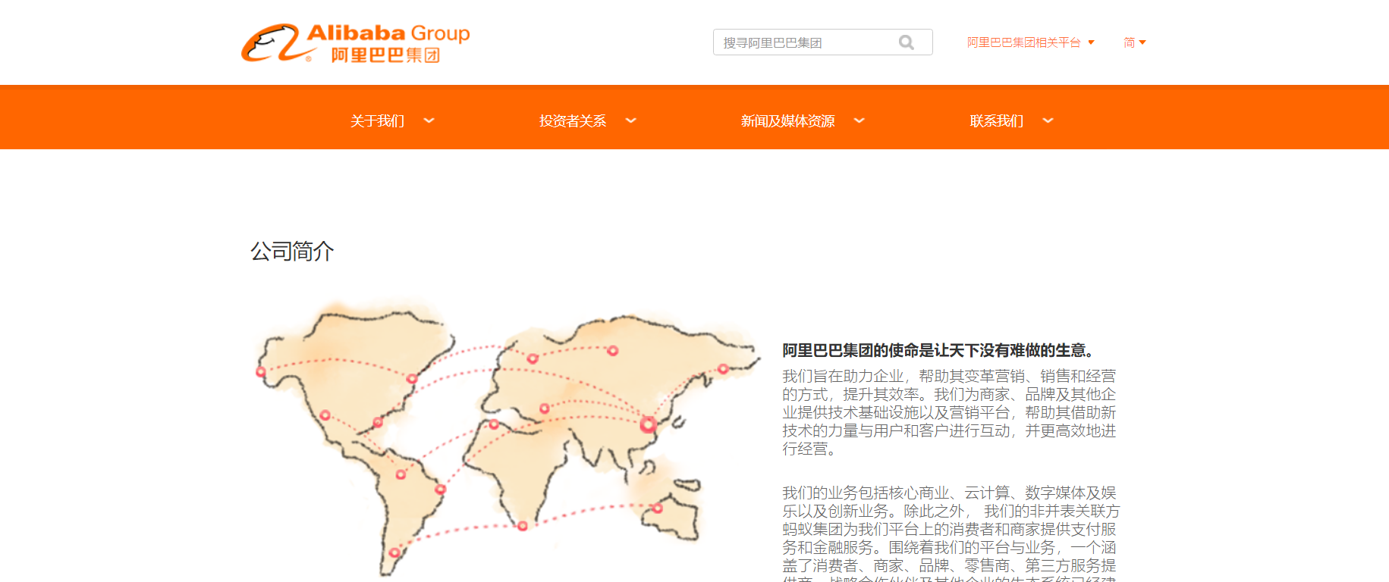Open the 简 language selector
Image resolution: width=1389 pixels, height=582 pixels.
(1134, 42)
